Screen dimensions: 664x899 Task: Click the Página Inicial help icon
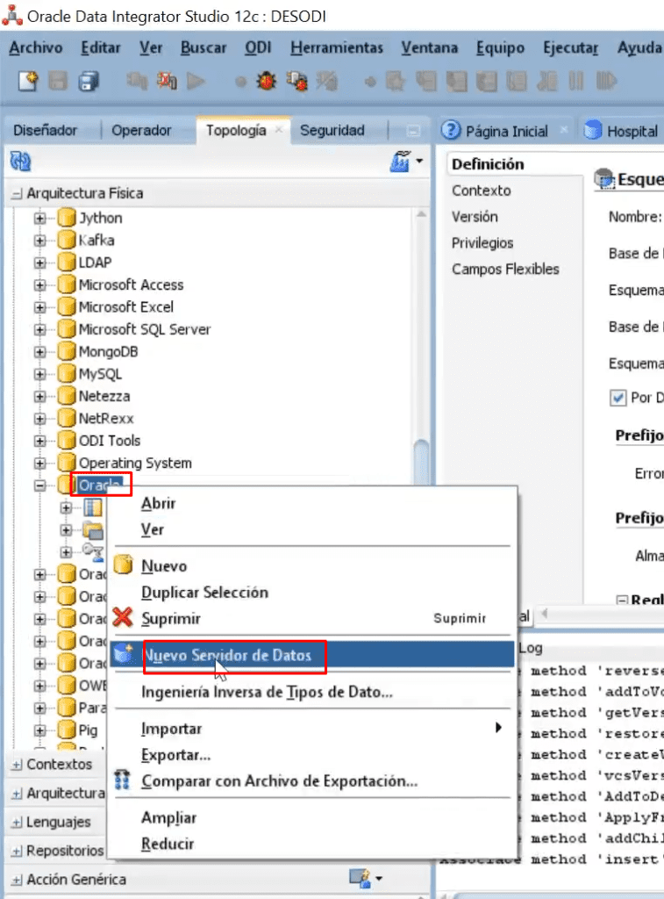[451, 130]
